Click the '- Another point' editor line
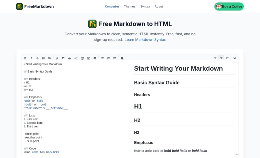The height and width of the screenshot is (158, 260). tap(33, 137)
